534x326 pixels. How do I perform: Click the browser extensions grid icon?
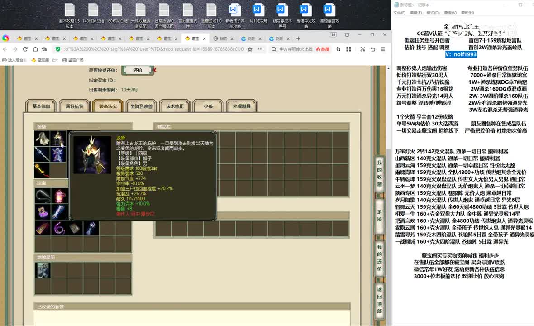click(x=348, y=49)
